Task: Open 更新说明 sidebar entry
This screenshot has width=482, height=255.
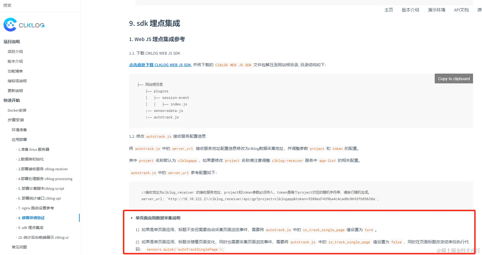Action: (x=15, y=91)
